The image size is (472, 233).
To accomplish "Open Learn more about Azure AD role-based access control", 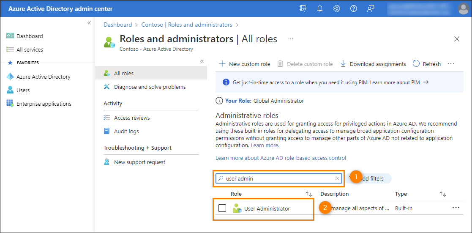I will (x=281, y=158).
